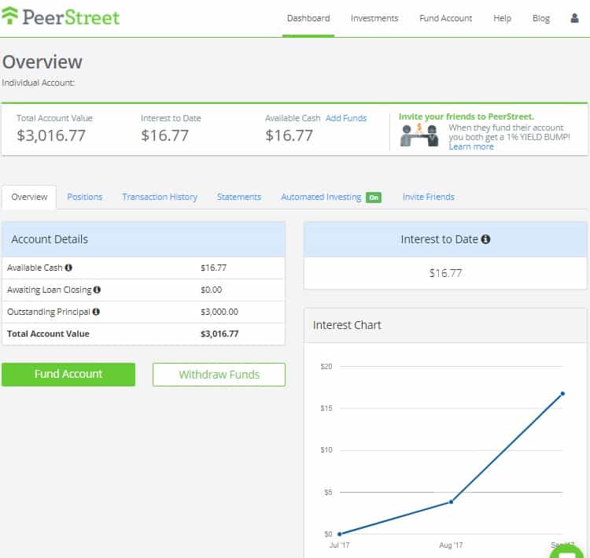Switch to the Positions tab
Screen dimensions: 590x558
tap(85, 197)
